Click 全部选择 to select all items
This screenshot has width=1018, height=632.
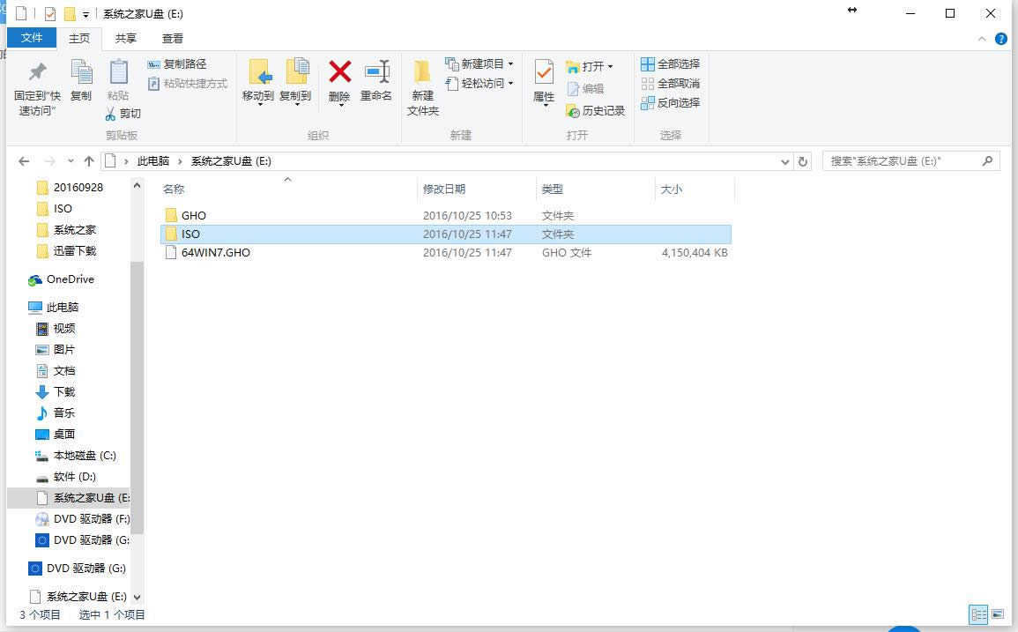(x=672, y=63)
